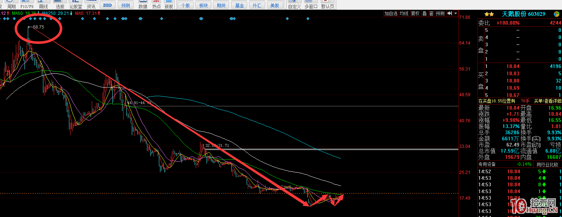Click the buy level 4 price 18.69
562x217 pixels.
click(513, 88)
